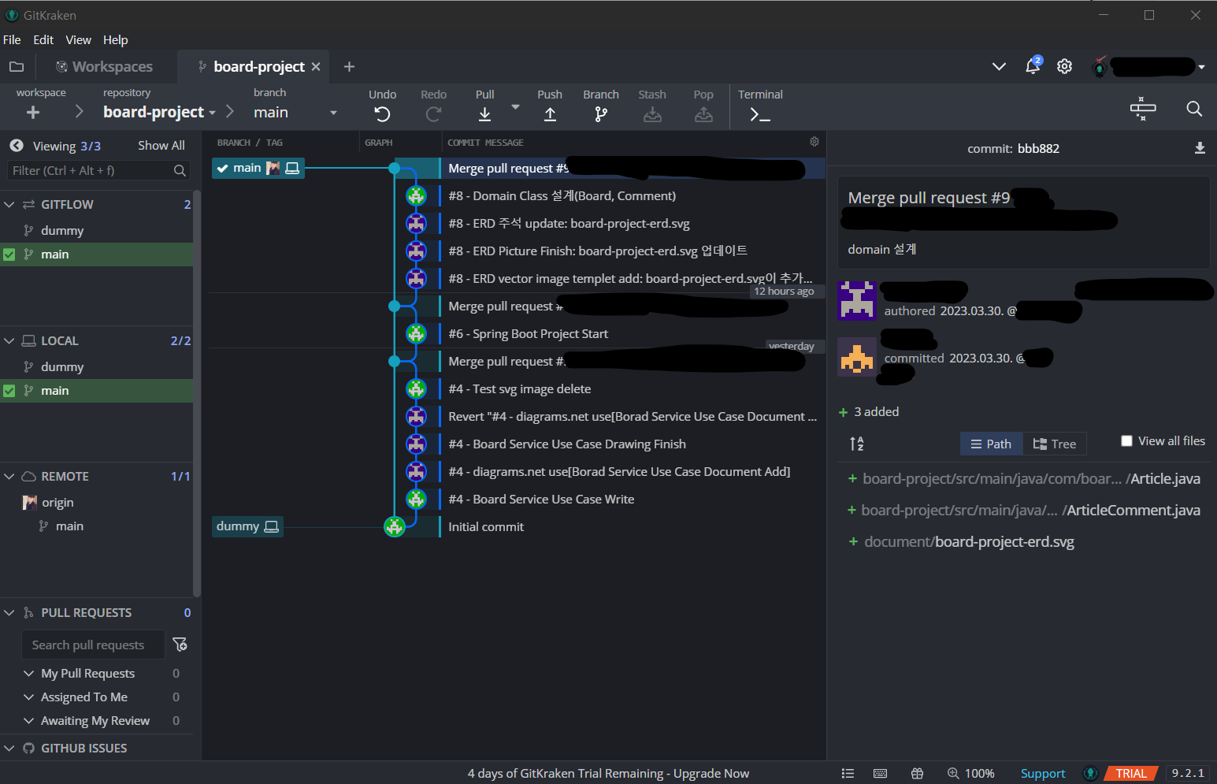Open the File menu
1217x784 pixels.
12,39
